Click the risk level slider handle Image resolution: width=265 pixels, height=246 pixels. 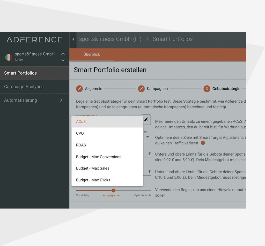point(113,190)
